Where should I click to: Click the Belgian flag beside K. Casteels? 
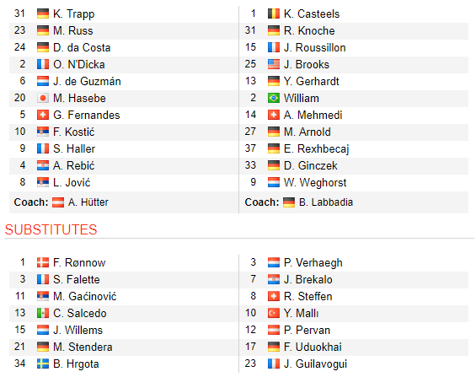click(x=274, y=13)
